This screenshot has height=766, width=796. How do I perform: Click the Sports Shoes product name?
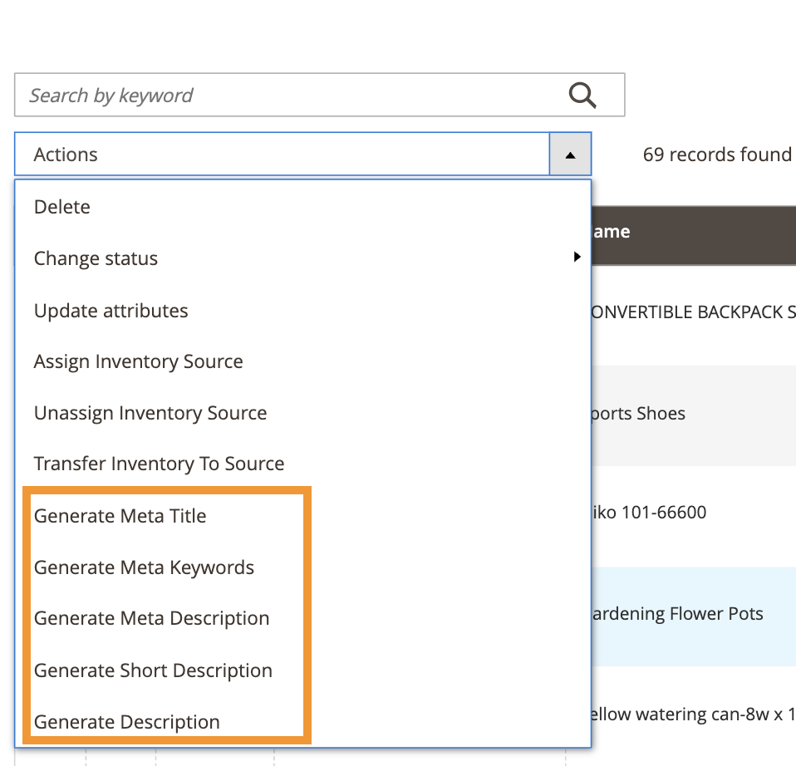click(639, 414)
